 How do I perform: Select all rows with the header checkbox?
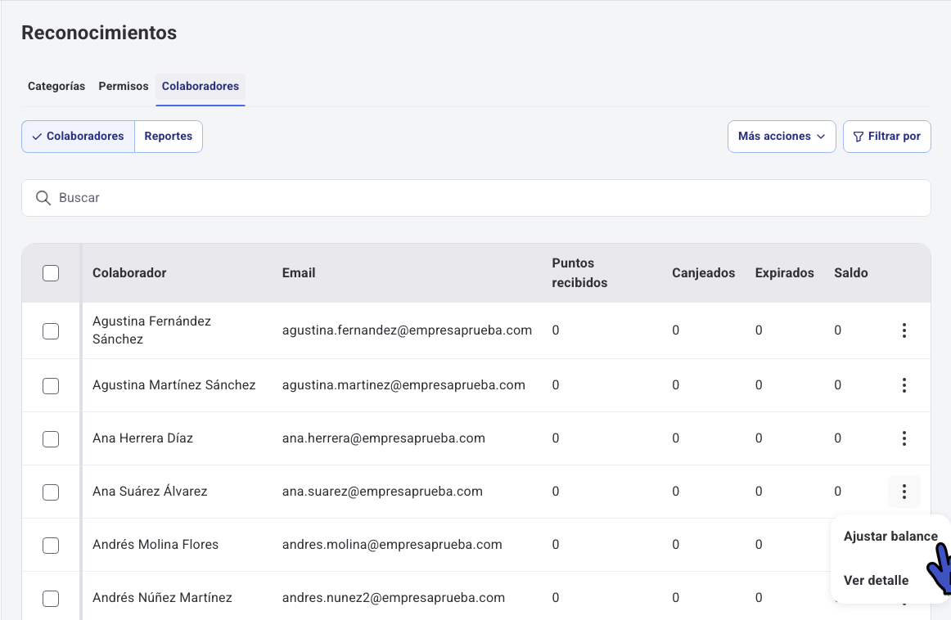[x=51, y=273]
